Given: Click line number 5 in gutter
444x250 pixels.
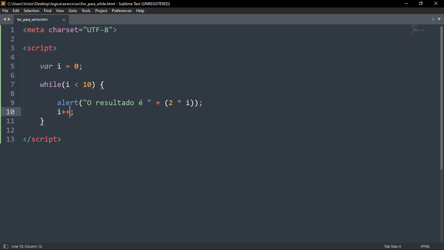Looking at the screenshot, I should pyautogui.click(x=12, y=66).
